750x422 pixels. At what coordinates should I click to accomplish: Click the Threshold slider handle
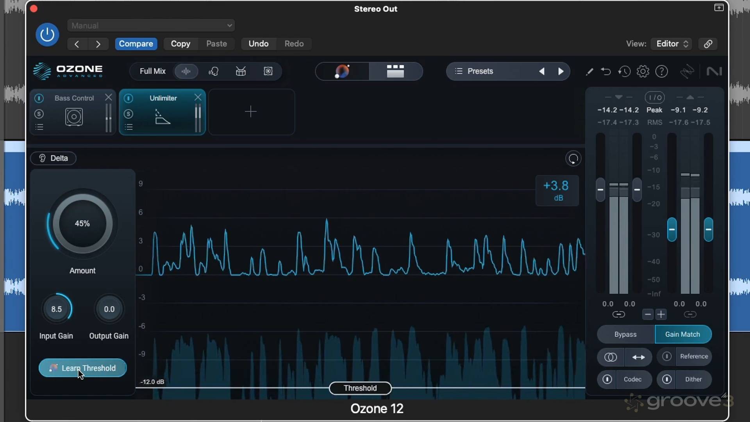pos(360,388)
